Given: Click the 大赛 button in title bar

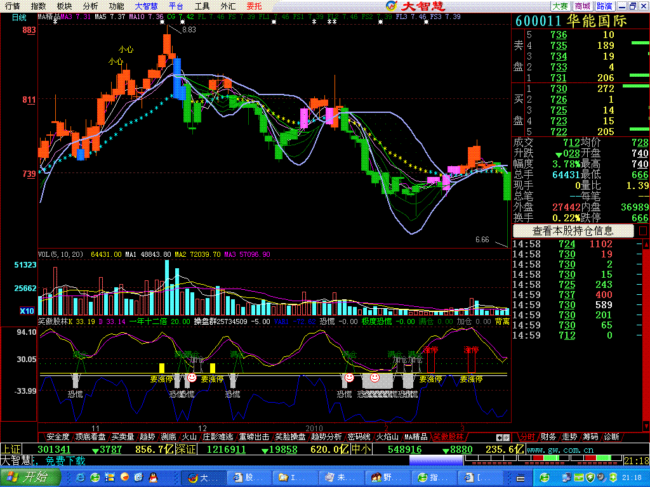Looking at the screenshot, I should [560, 6].
